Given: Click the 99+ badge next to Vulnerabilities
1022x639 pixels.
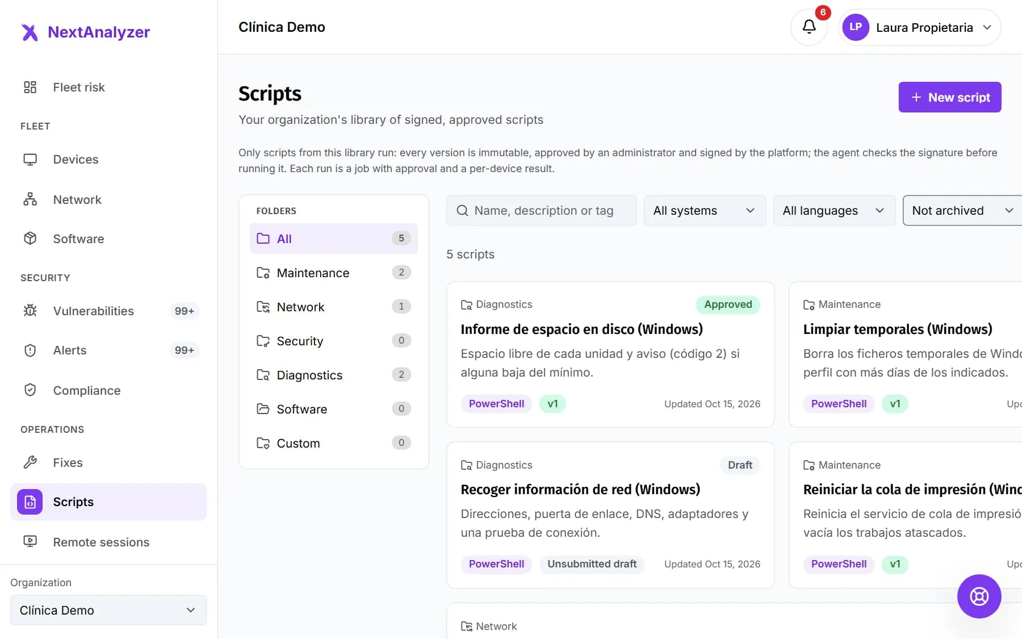Looking at the screenshot, I should [x=184, y=311].
